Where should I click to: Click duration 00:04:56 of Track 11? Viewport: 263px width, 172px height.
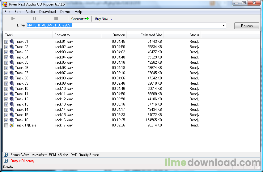pyautogui.click(x=118, y=94)
